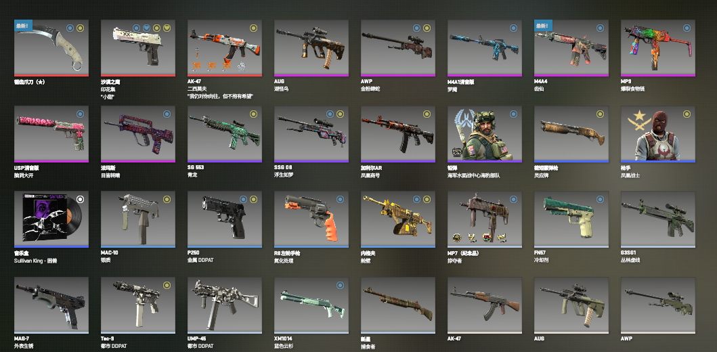Select the bearded SEAL agent character

tap(484, 135)
